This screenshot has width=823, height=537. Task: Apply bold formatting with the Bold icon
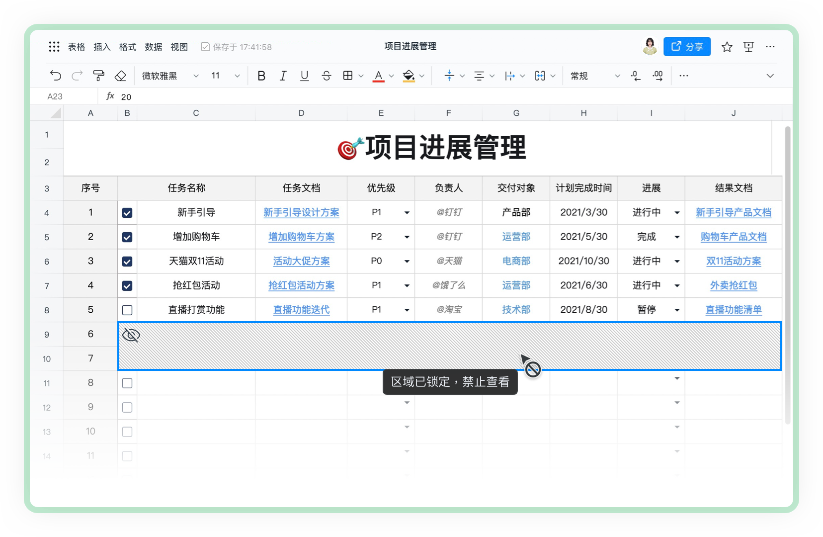261,76
